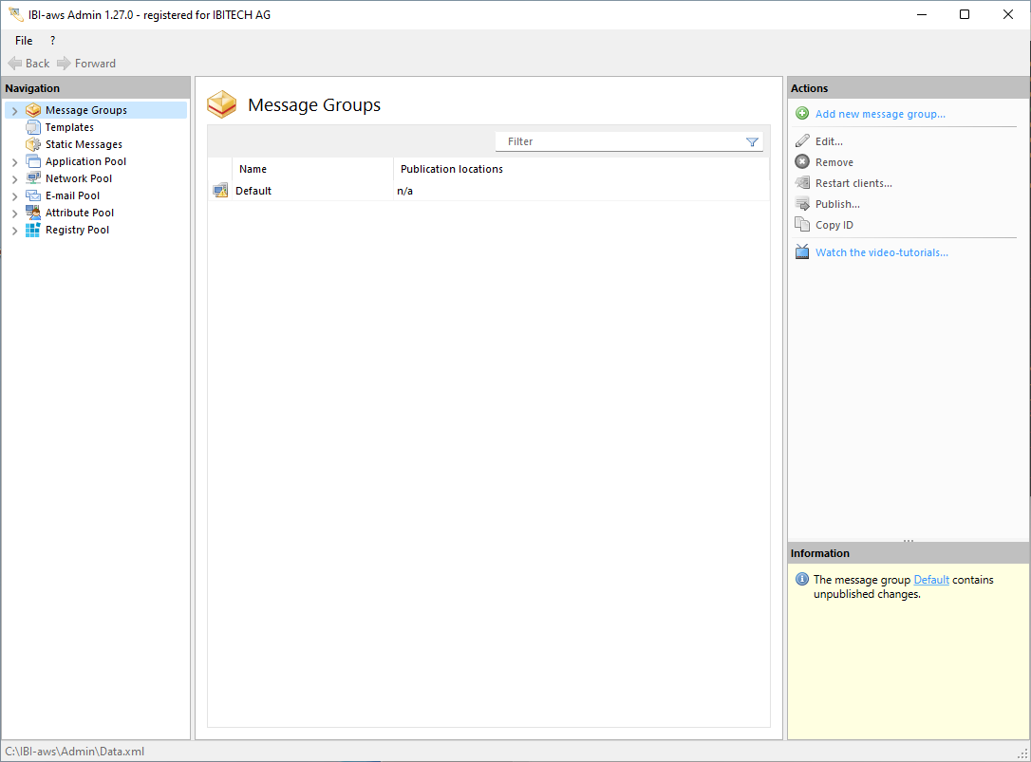Expand the Registry Pool tree node
Image resolution: width=1031 pixels, height=762 pixels.
14,231
